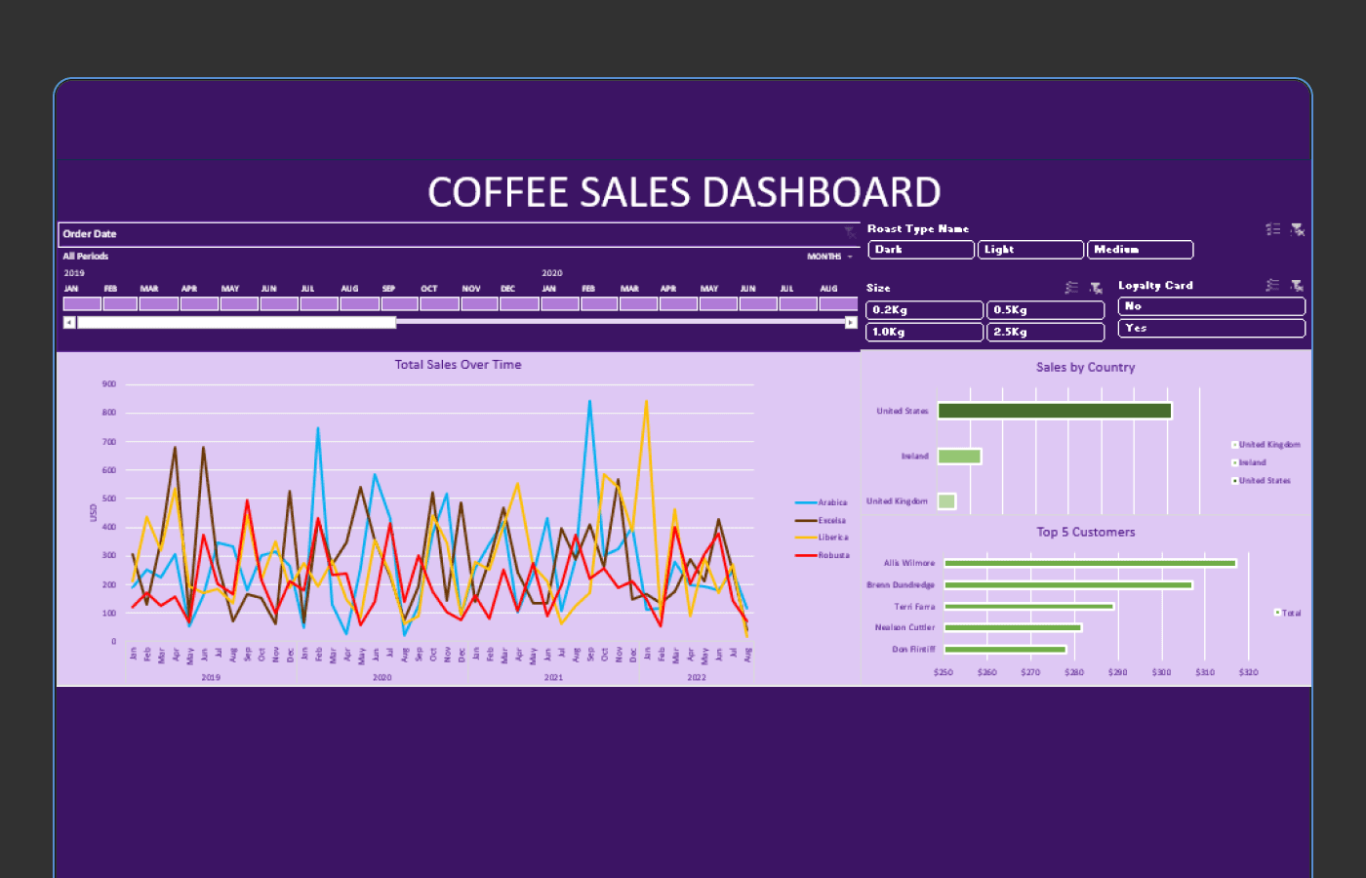Select SEP 2019 timeline segment
Viewport: 1366px width, 878px height.
pyautogui.click(x=399, y=303)
